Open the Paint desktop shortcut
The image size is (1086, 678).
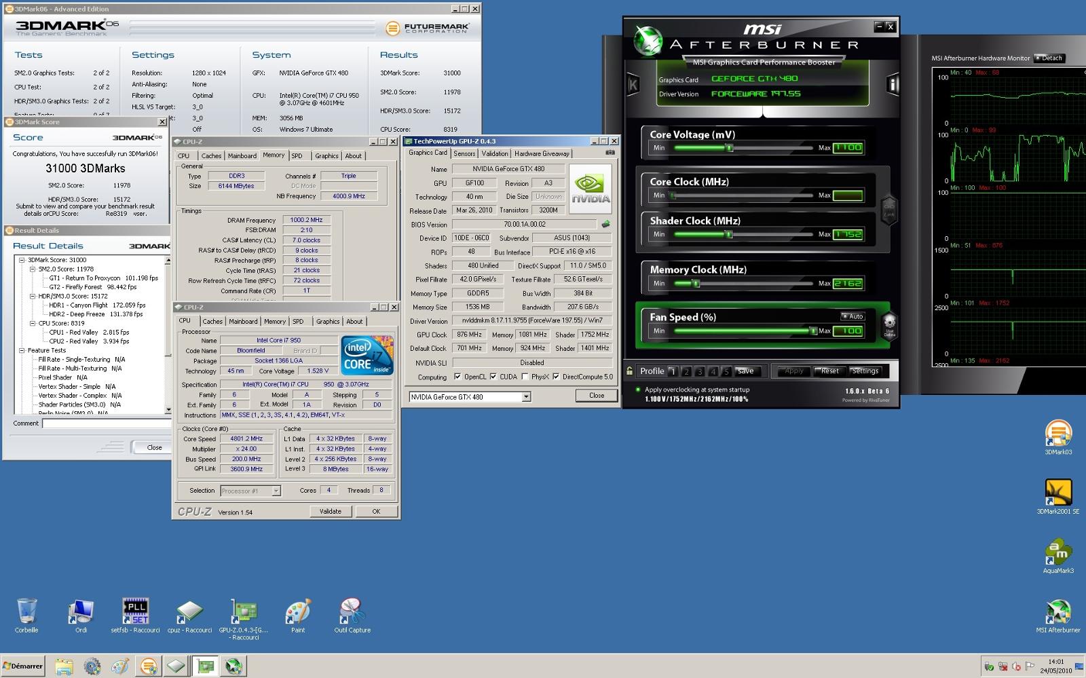click(298, 615)
